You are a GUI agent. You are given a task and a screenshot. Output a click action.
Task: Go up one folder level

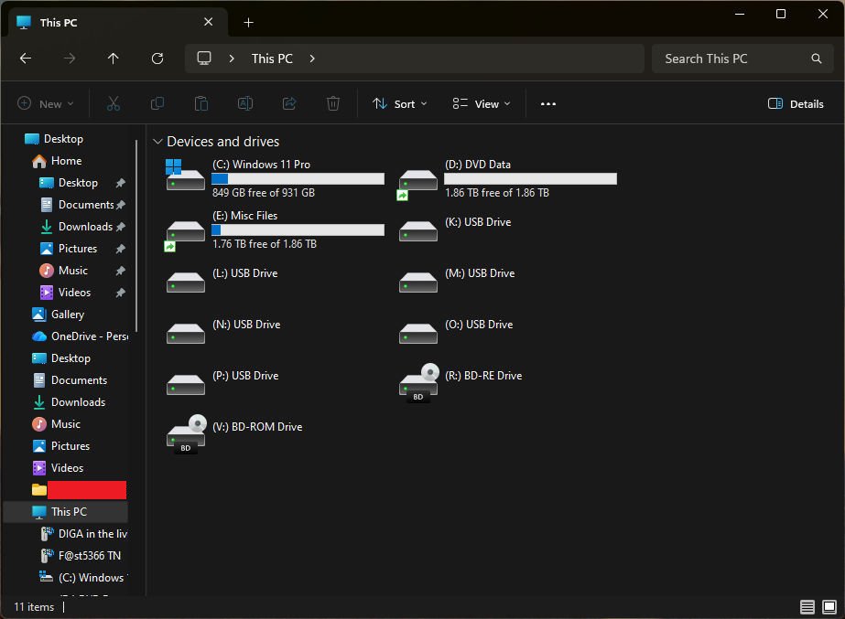(x=114, y=59)
